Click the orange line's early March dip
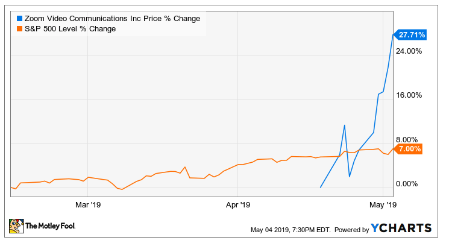449x243 pixels. coord(122,189)
